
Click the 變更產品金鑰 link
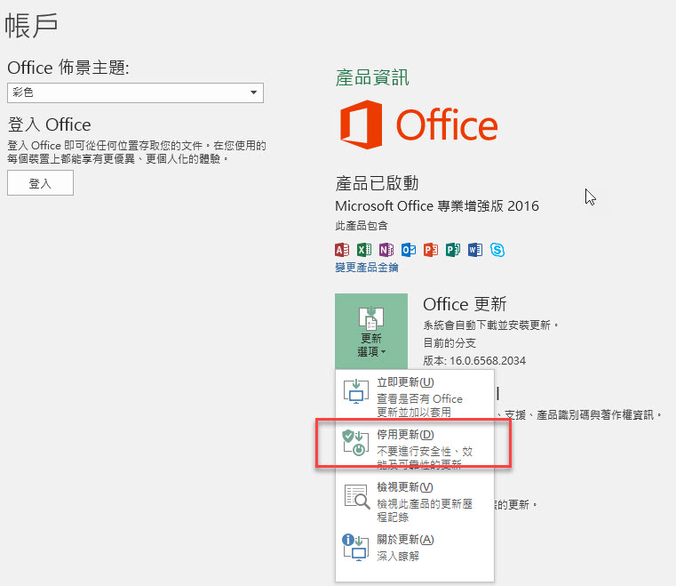point(367,268)
